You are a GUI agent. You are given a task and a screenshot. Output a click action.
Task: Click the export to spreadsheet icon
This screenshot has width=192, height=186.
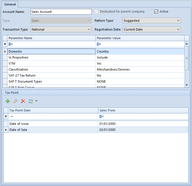click(31, 101)
